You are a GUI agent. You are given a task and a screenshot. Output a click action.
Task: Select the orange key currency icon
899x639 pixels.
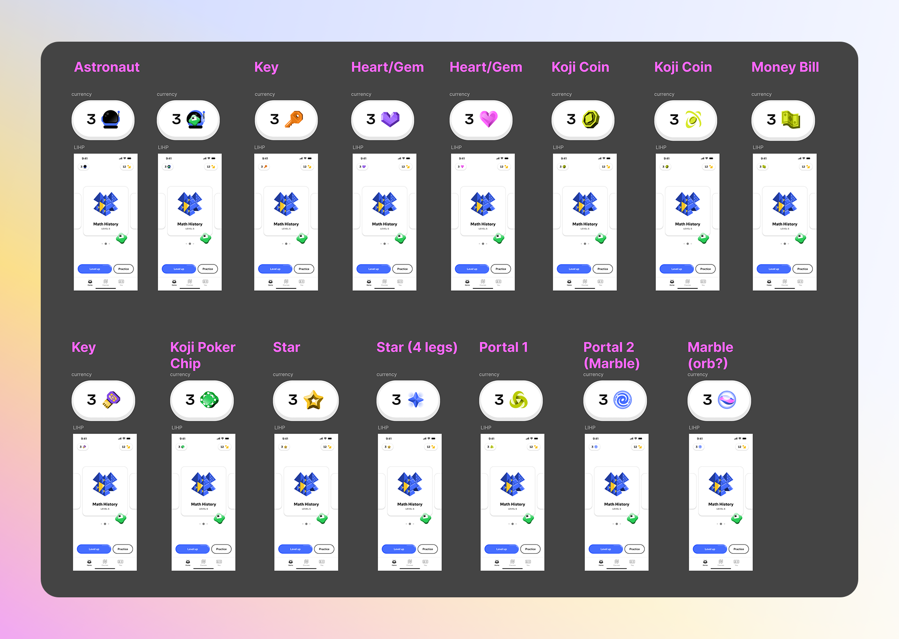click(x=294, y=119)
